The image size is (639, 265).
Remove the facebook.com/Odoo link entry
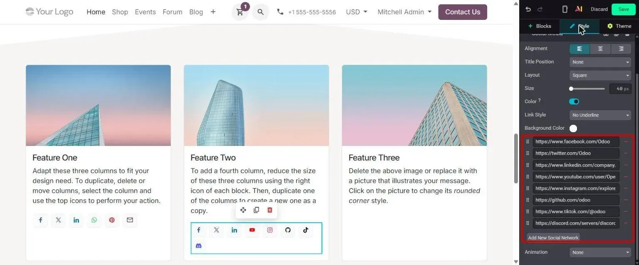[x=626, y=141]
